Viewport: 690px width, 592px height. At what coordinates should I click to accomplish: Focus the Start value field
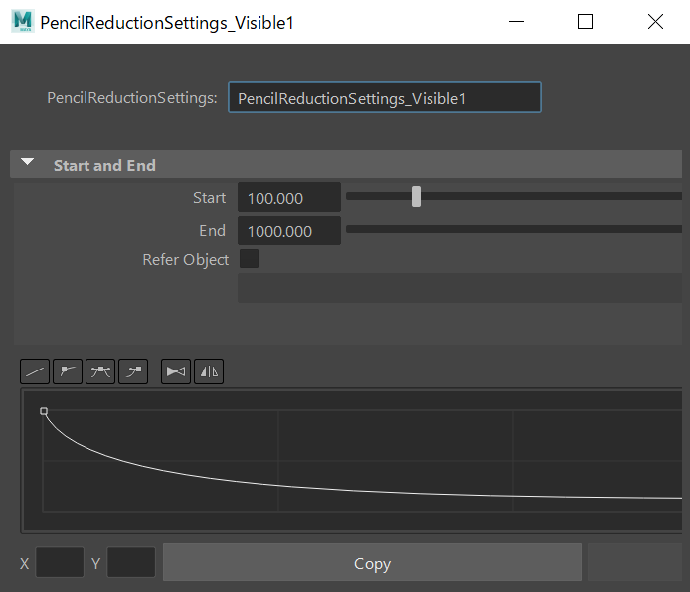coord(288,198)
